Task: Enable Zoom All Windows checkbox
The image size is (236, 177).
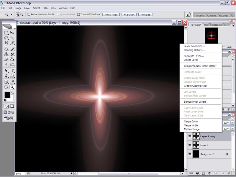Action: pos(78,14)
